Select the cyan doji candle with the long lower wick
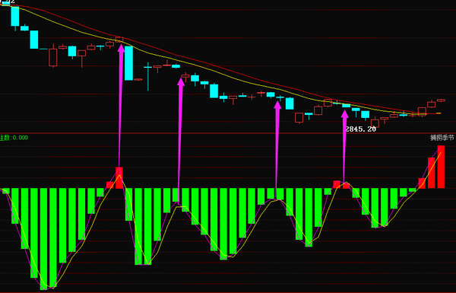 tap(147, 76)
